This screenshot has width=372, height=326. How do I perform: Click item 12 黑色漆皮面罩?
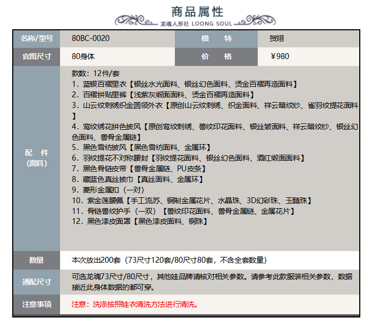[139, 221]
